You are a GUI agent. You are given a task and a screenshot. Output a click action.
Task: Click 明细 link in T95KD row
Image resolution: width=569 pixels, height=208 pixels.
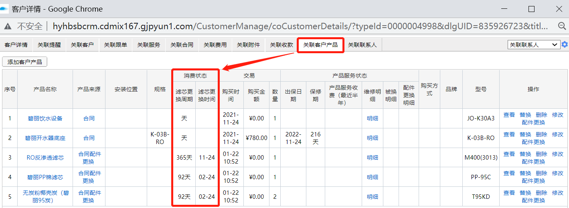pyautogui.click(x=373, y=197)
